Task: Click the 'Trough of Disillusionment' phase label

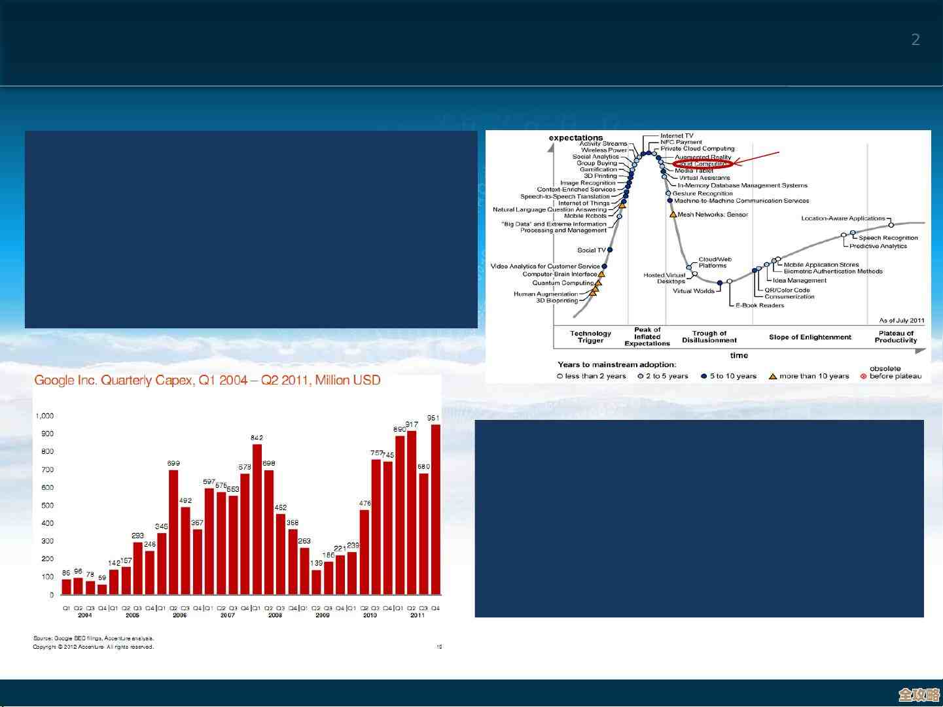Action: (709, 337)
